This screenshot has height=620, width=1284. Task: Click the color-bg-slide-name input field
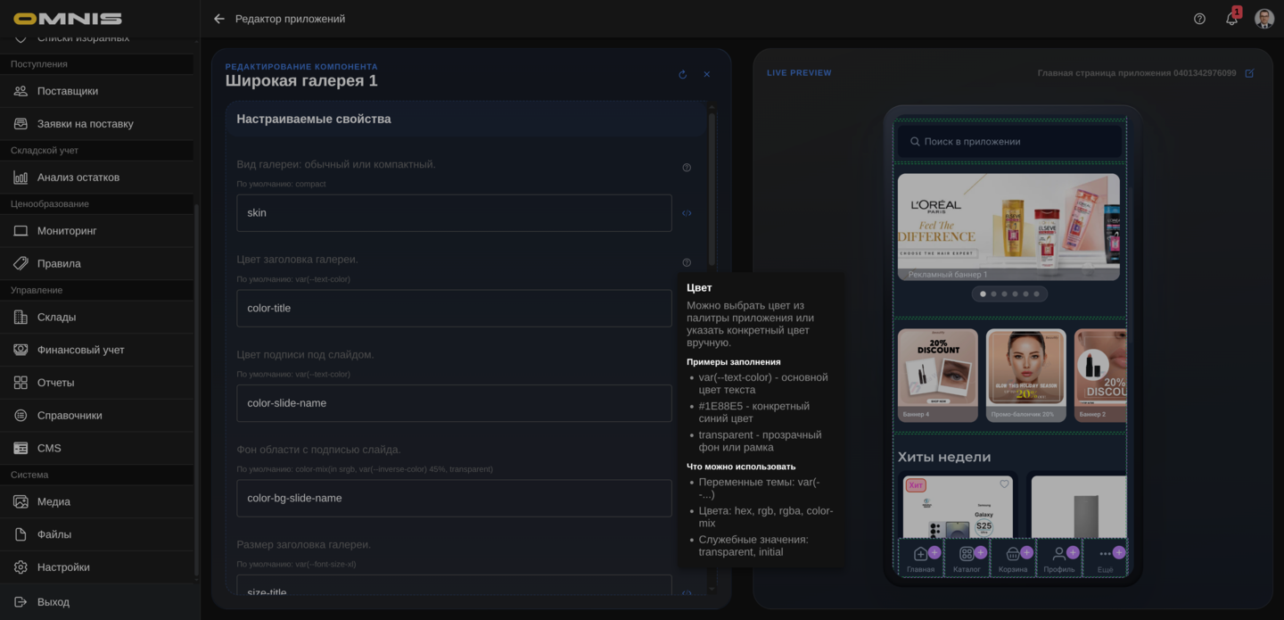click(x=454, y=498)
